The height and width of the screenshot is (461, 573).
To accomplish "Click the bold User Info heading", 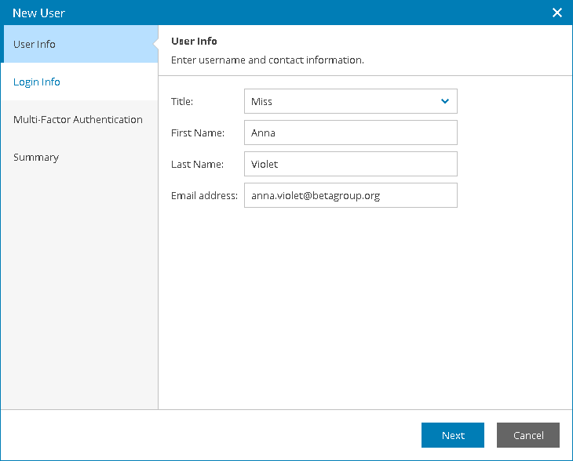I will point(194,41).
